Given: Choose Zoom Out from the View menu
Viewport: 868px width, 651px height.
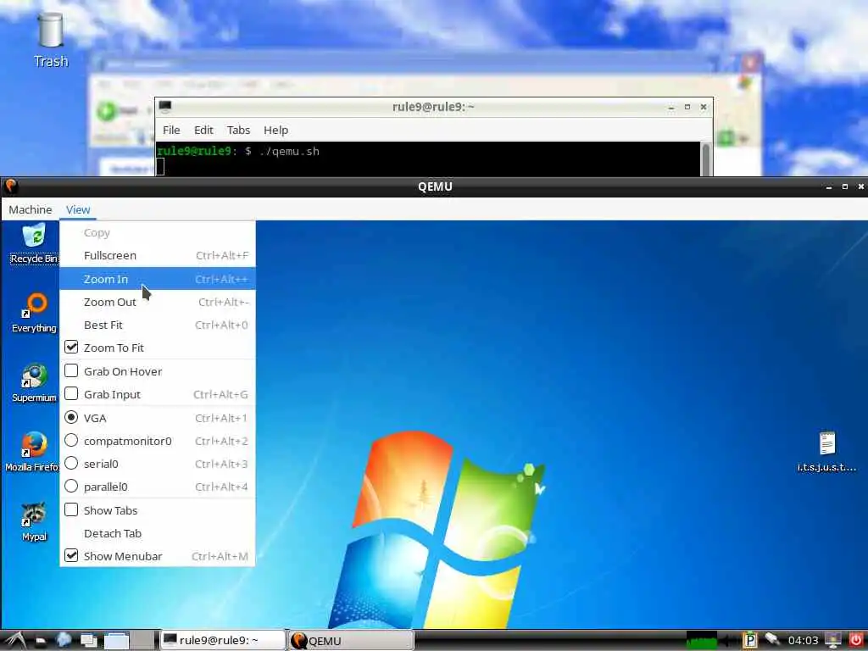Looking at the screenshot, I should [x=157, y=303].
